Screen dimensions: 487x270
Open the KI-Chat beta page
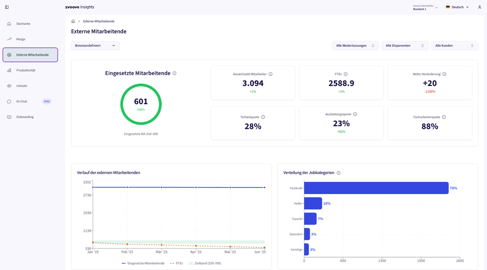[x=22, y=102]
